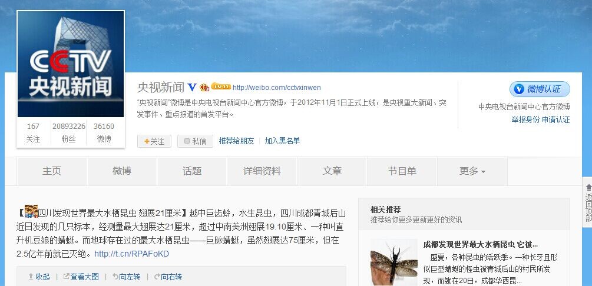Screen dimensions: 592x286
Task: Click 加入黑名单 link
Action: [x=282, y=141]
